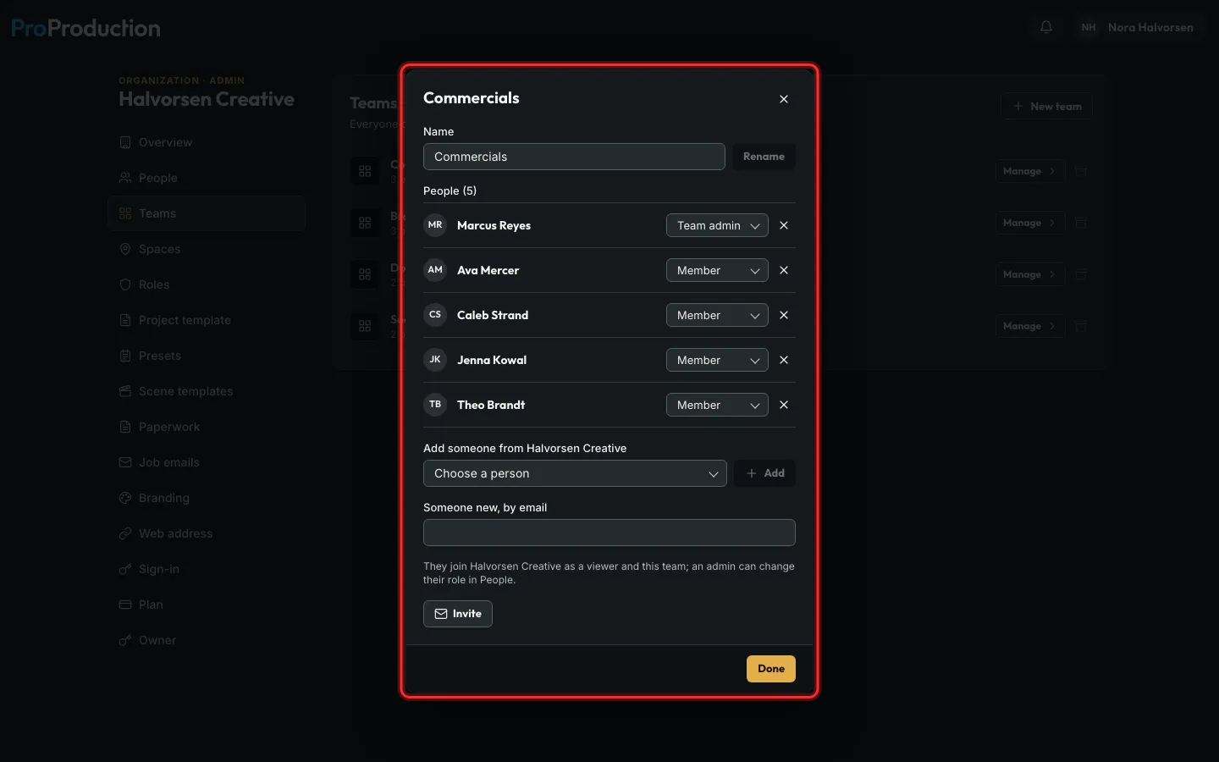Open Marcus Reyes' Team admin role dropdown

tap(717, 225)
